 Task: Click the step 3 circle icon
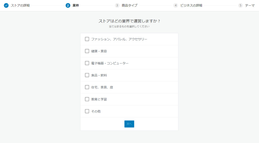[117, 6]
